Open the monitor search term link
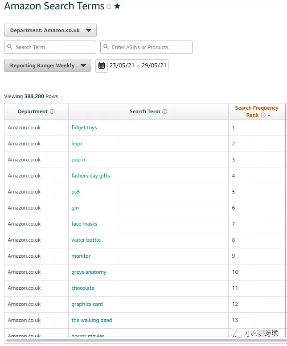Image resolution: width=287 pixels, height=346 pixels. pos(81,256)
